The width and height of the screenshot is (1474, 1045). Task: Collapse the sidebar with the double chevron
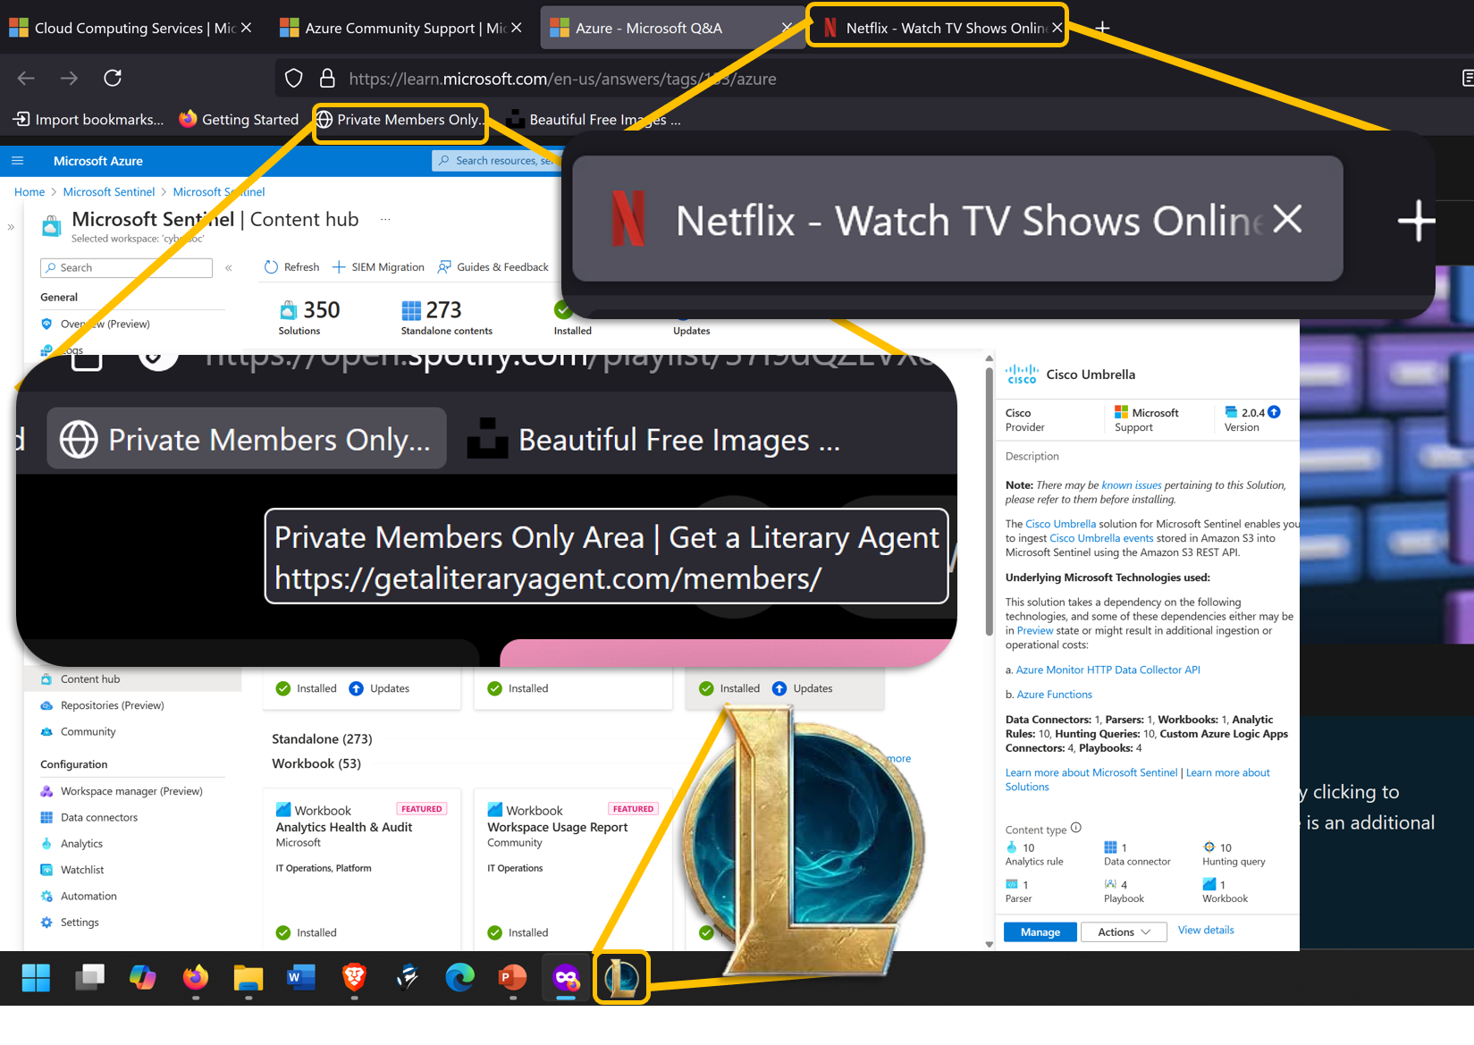[229, 267]
